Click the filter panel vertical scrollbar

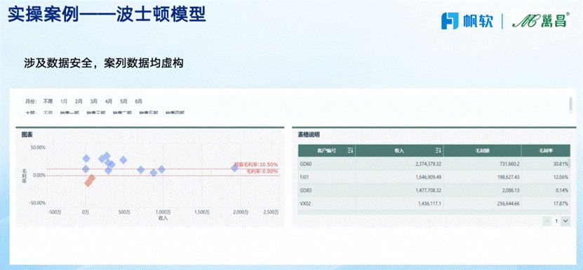click(x=570, y=104)
